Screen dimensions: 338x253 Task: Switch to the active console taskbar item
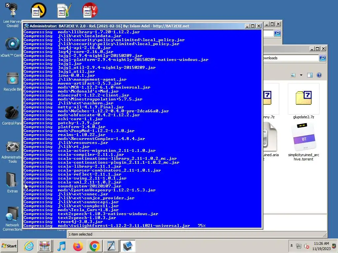click(x=127, y=246)
